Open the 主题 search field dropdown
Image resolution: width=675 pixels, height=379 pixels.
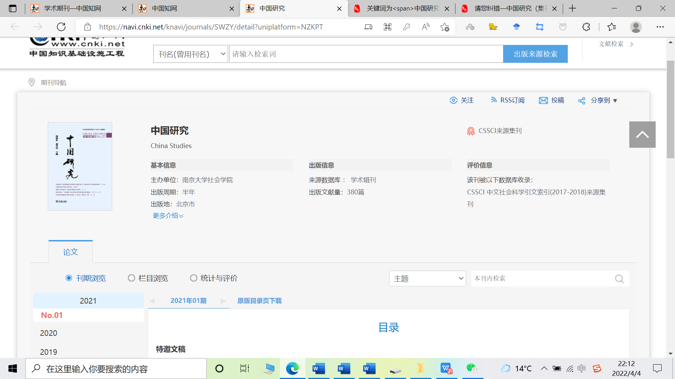pyautogui.click(x=427, y=279)
